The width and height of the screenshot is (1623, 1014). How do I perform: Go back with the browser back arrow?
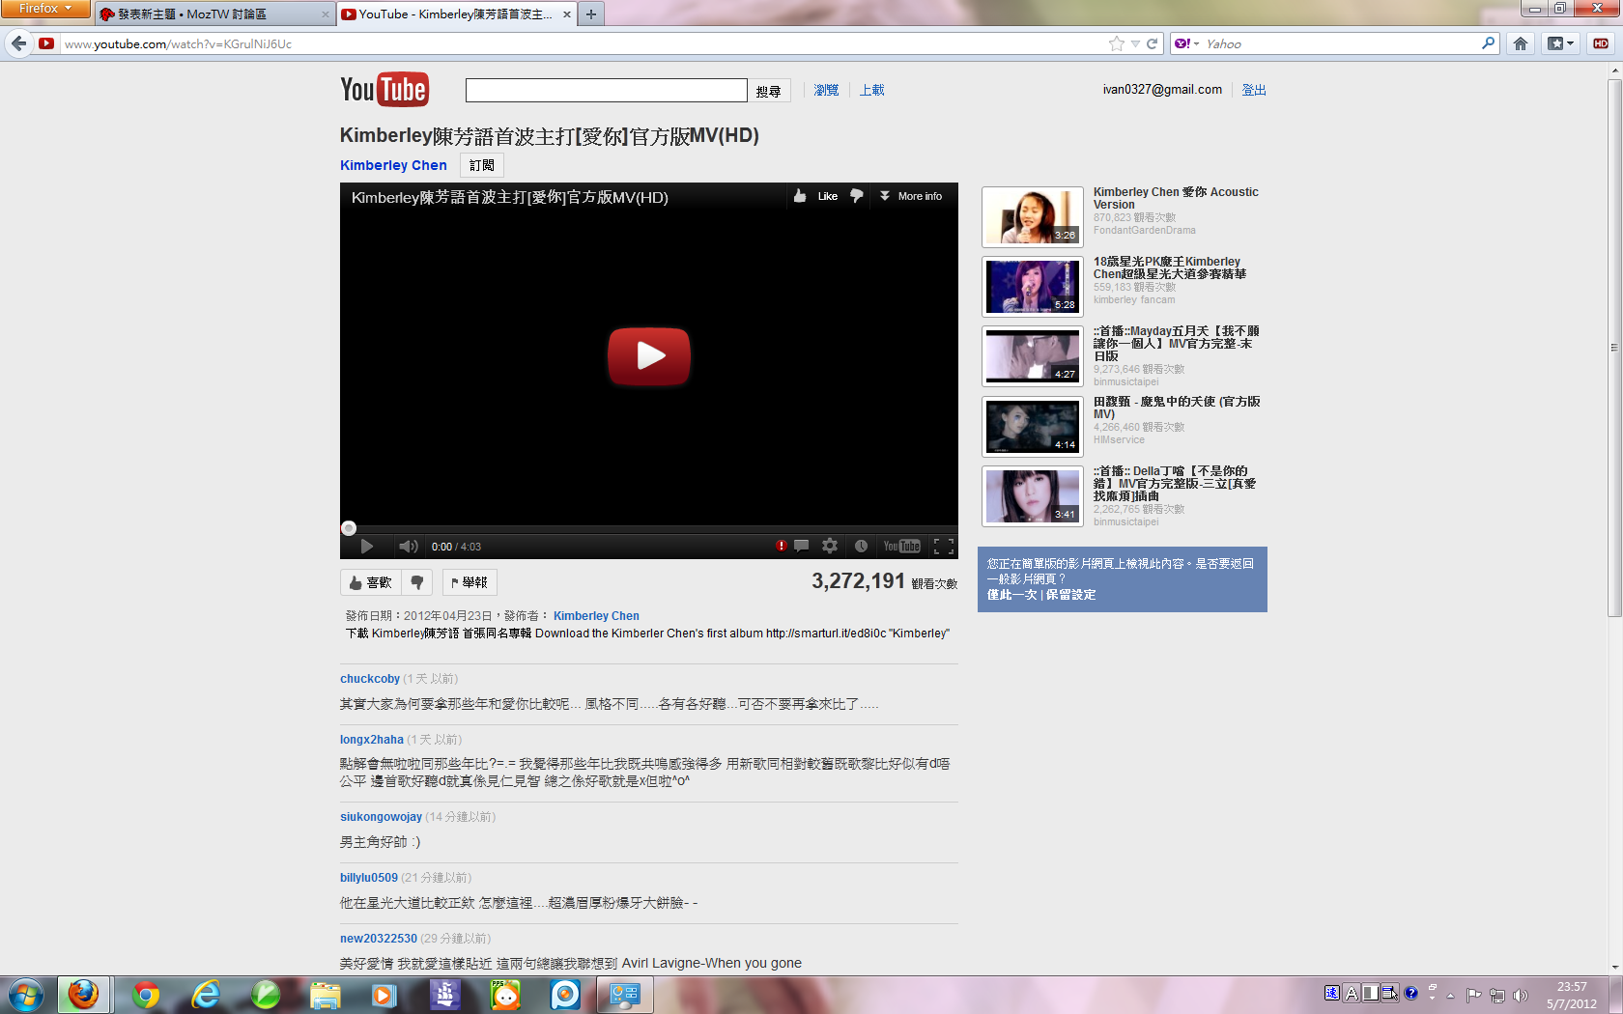pyautogui.click(x=18, y=43)
